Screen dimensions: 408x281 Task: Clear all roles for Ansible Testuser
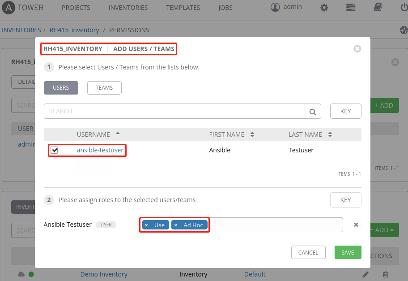coord(356,225)
